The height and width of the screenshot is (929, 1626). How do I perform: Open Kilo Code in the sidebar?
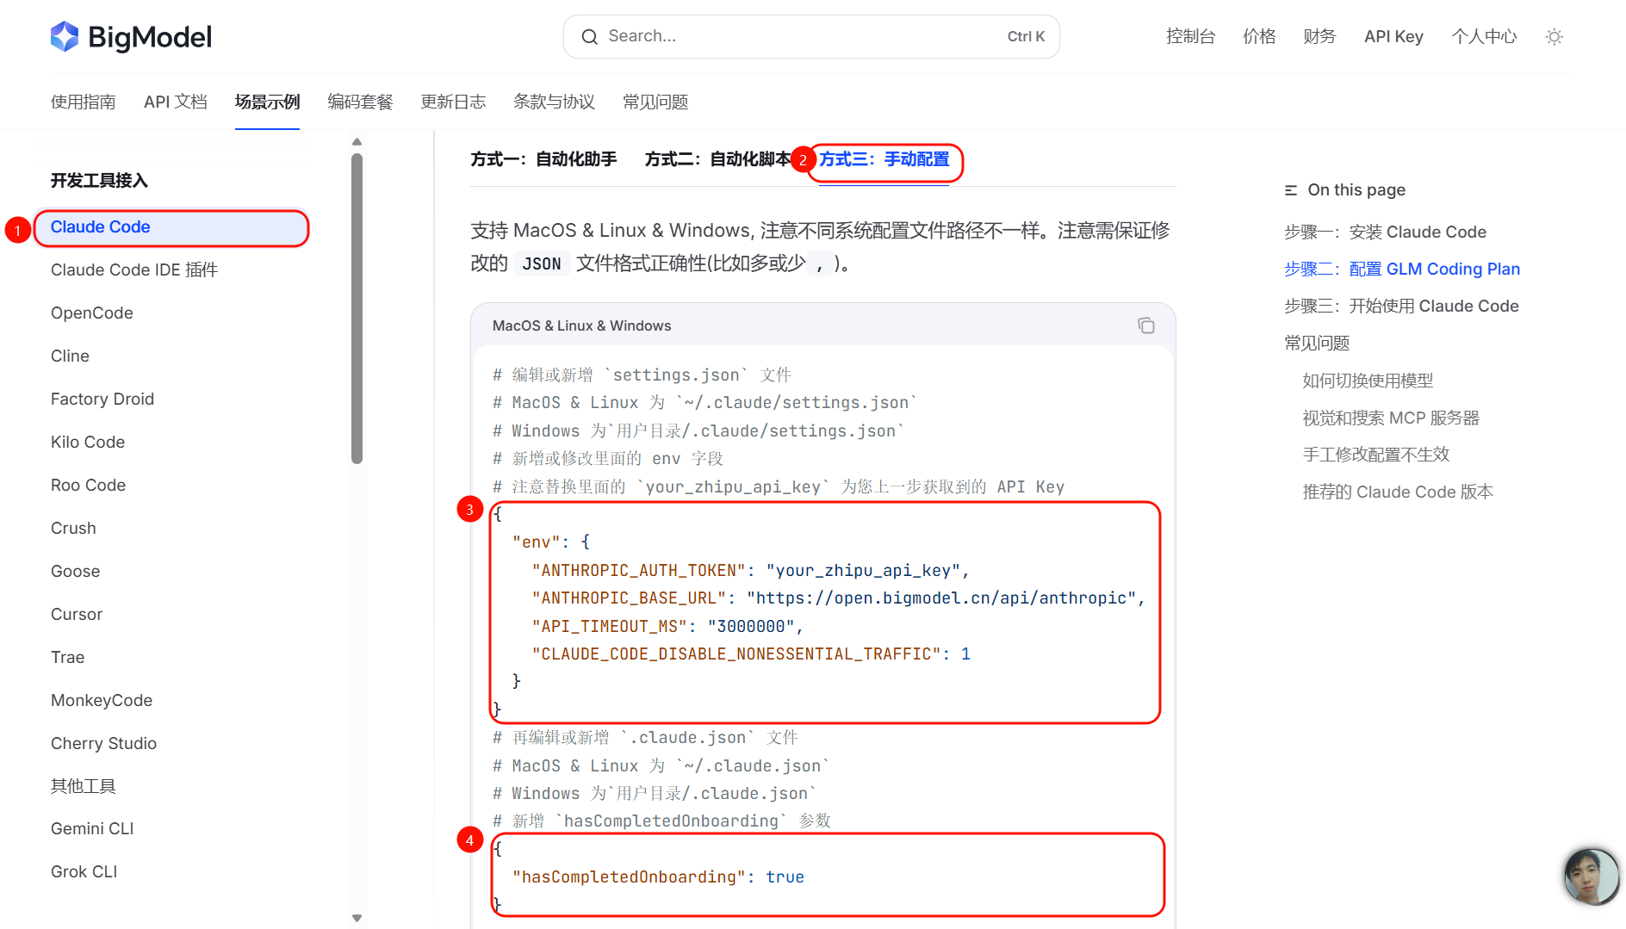click(x=88, y=443)
